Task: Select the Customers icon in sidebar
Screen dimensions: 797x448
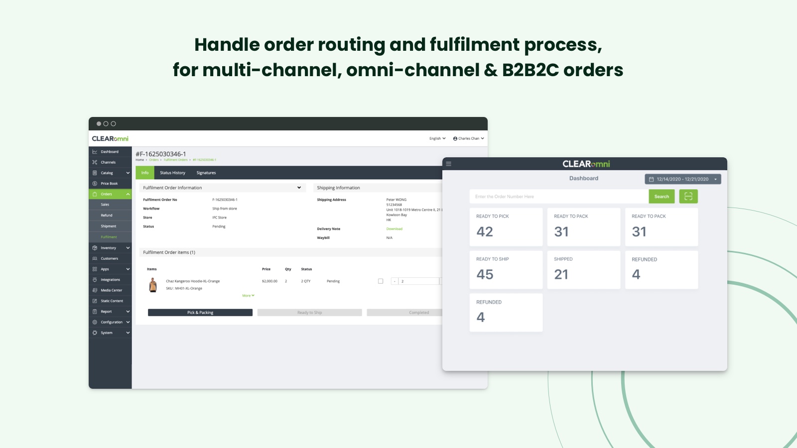Action: click(95, 258)
